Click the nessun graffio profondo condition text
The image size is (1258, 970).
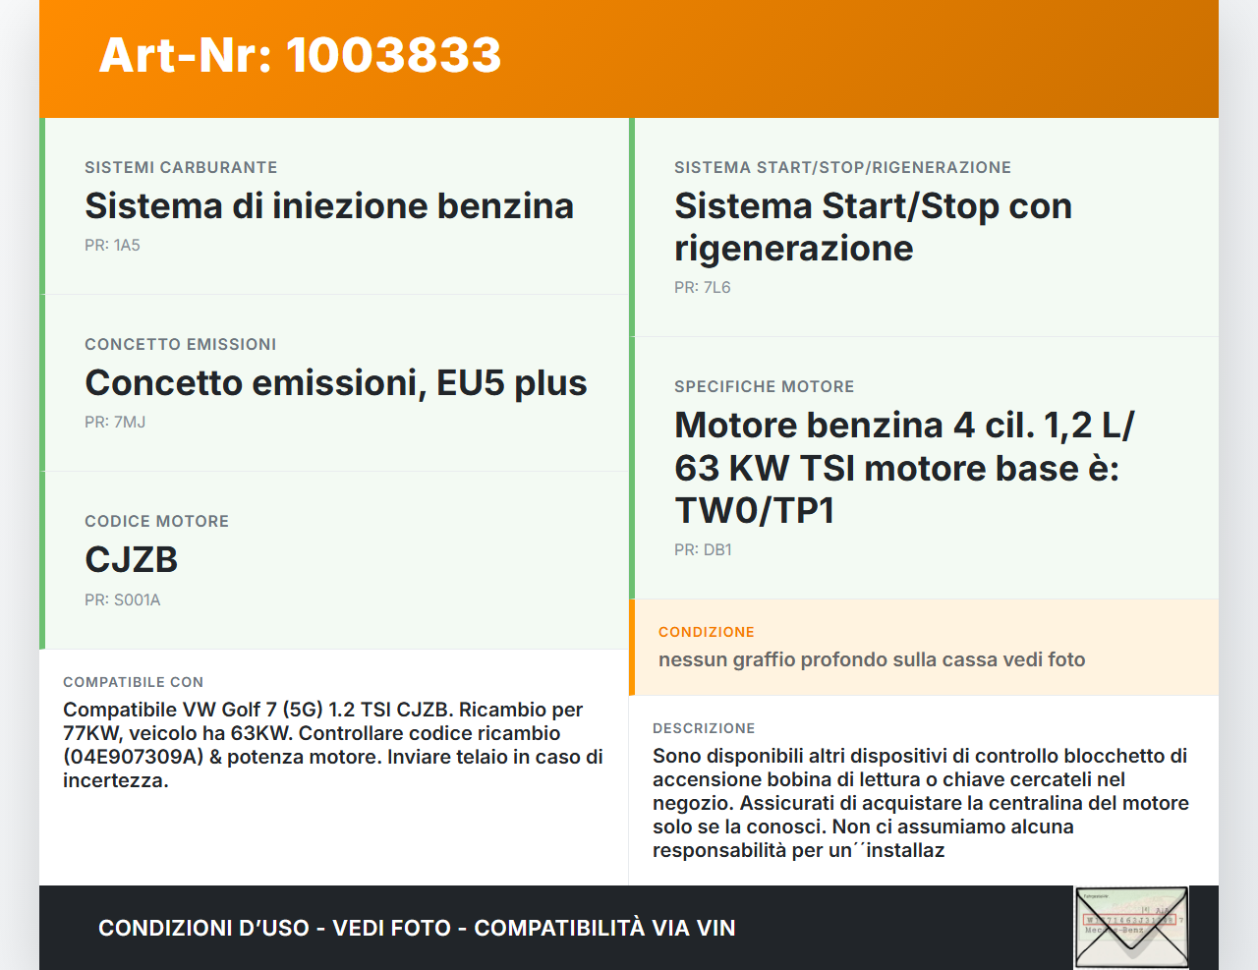871,660
